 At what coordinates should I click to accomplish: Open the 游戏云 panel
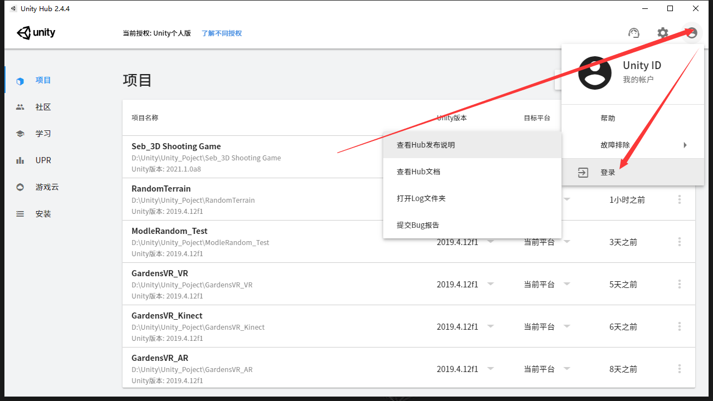(46, 187)
